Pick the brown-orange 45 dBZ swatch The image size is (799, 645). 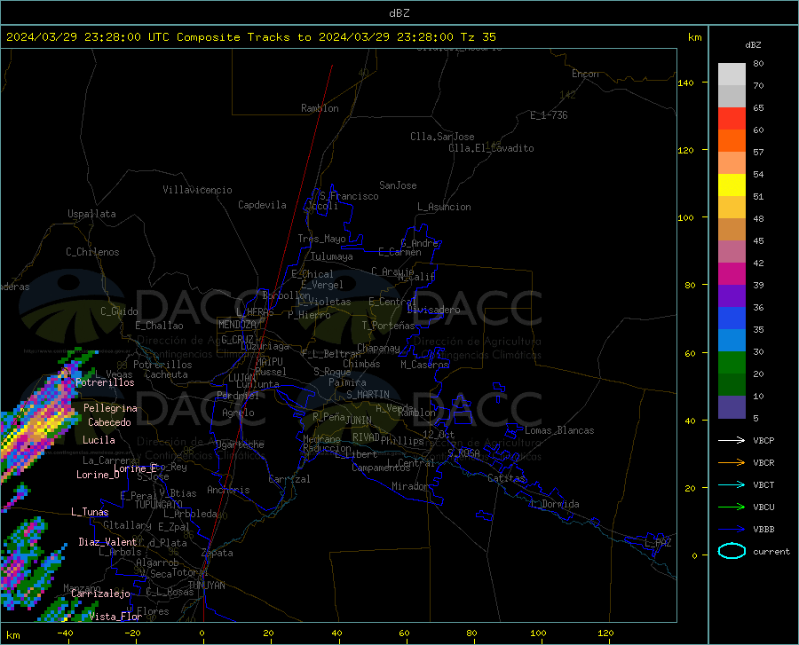point(732,230)
